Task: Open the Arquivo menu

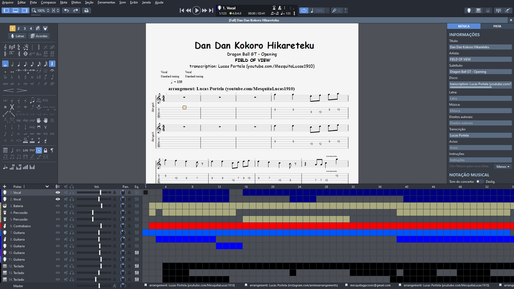Action: tap(8, 2)
